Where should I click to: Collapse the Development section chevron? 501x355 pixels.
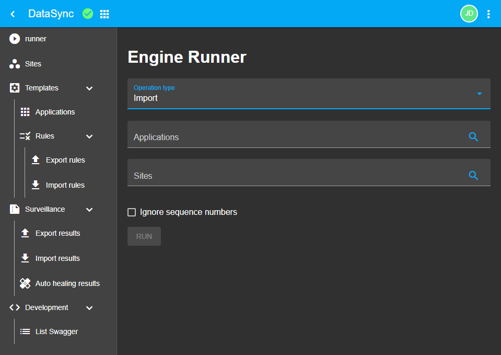89,307
